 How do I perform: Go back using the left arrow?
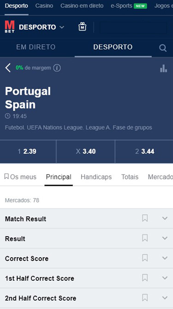[8, 68]
